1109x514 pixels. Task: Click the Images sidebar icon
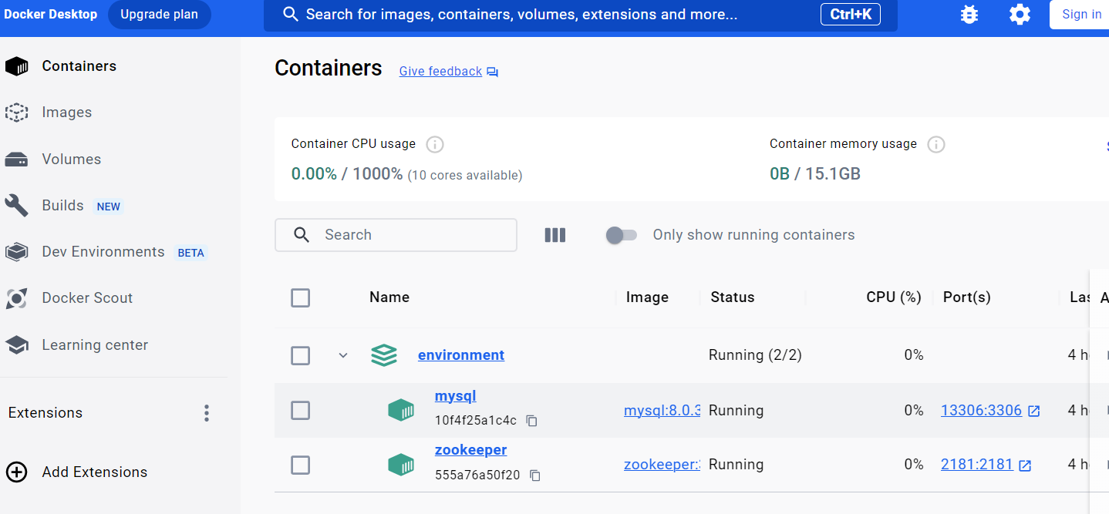16,113
